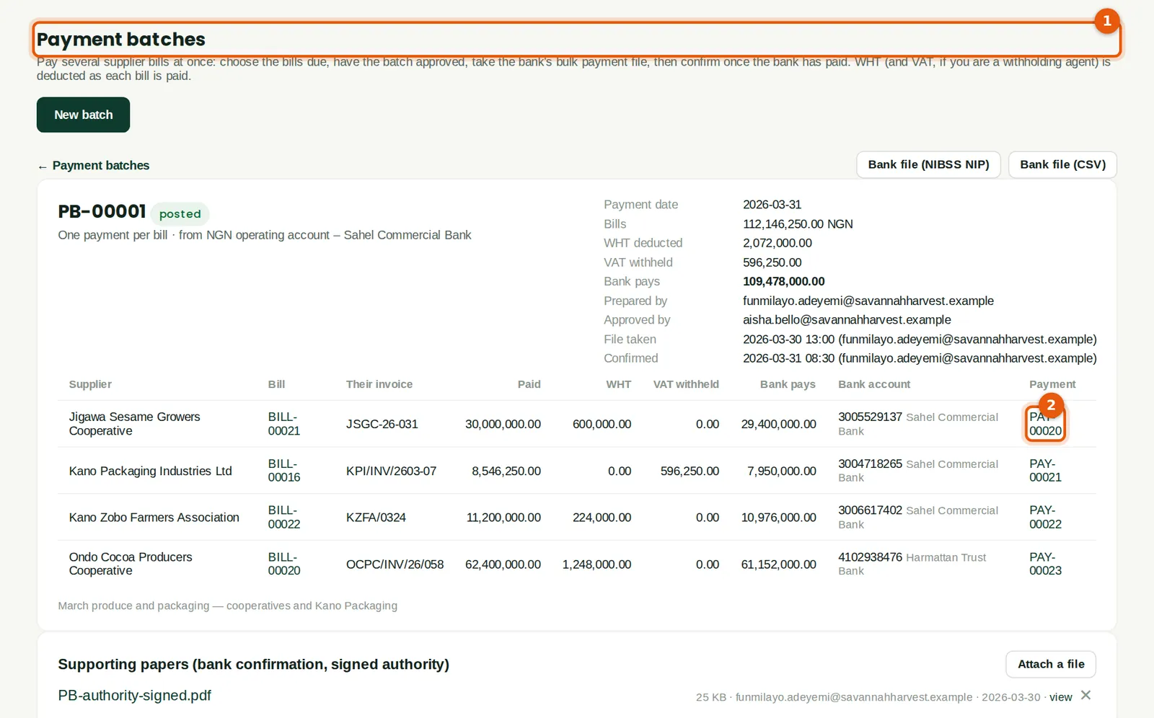Go back via the Payment batches arrow link
Screen dimensions: 1154x718
94,165
